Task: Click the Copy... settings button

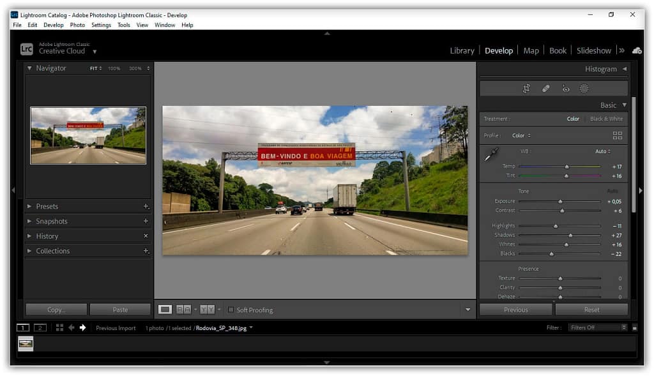Action: (x=56, y=310)
